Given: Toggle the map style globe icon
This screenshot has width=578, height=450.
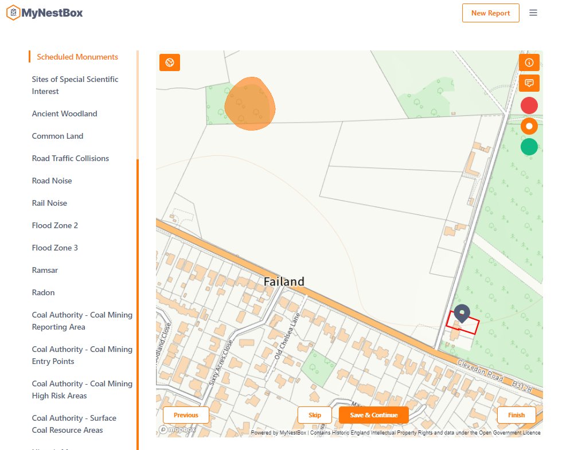Looking at the screenshot, I should point(170,62).
